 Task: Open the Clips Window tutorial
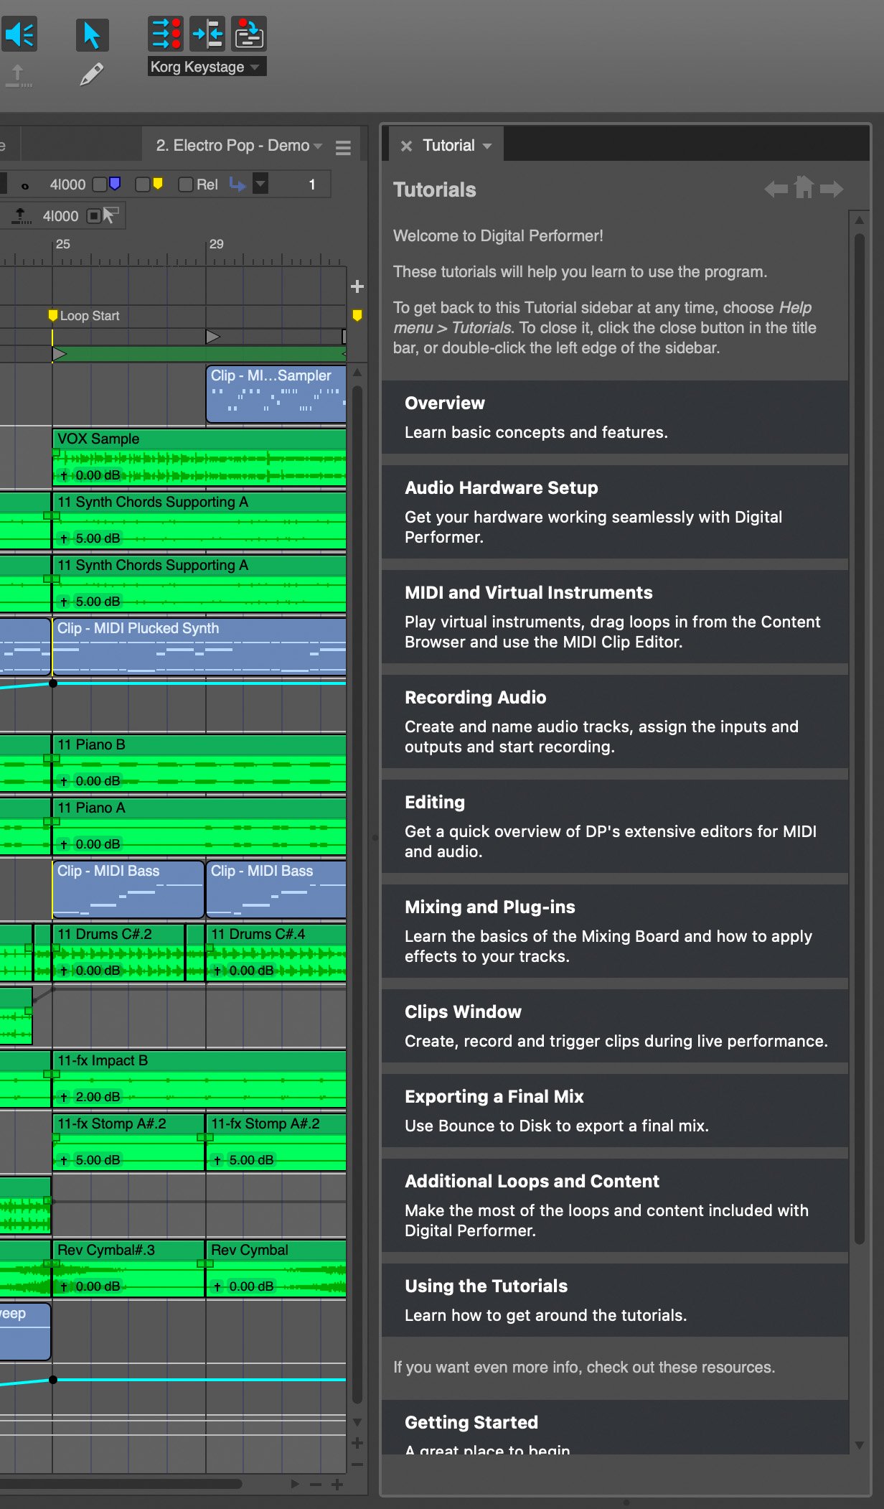coord(615,1026)
